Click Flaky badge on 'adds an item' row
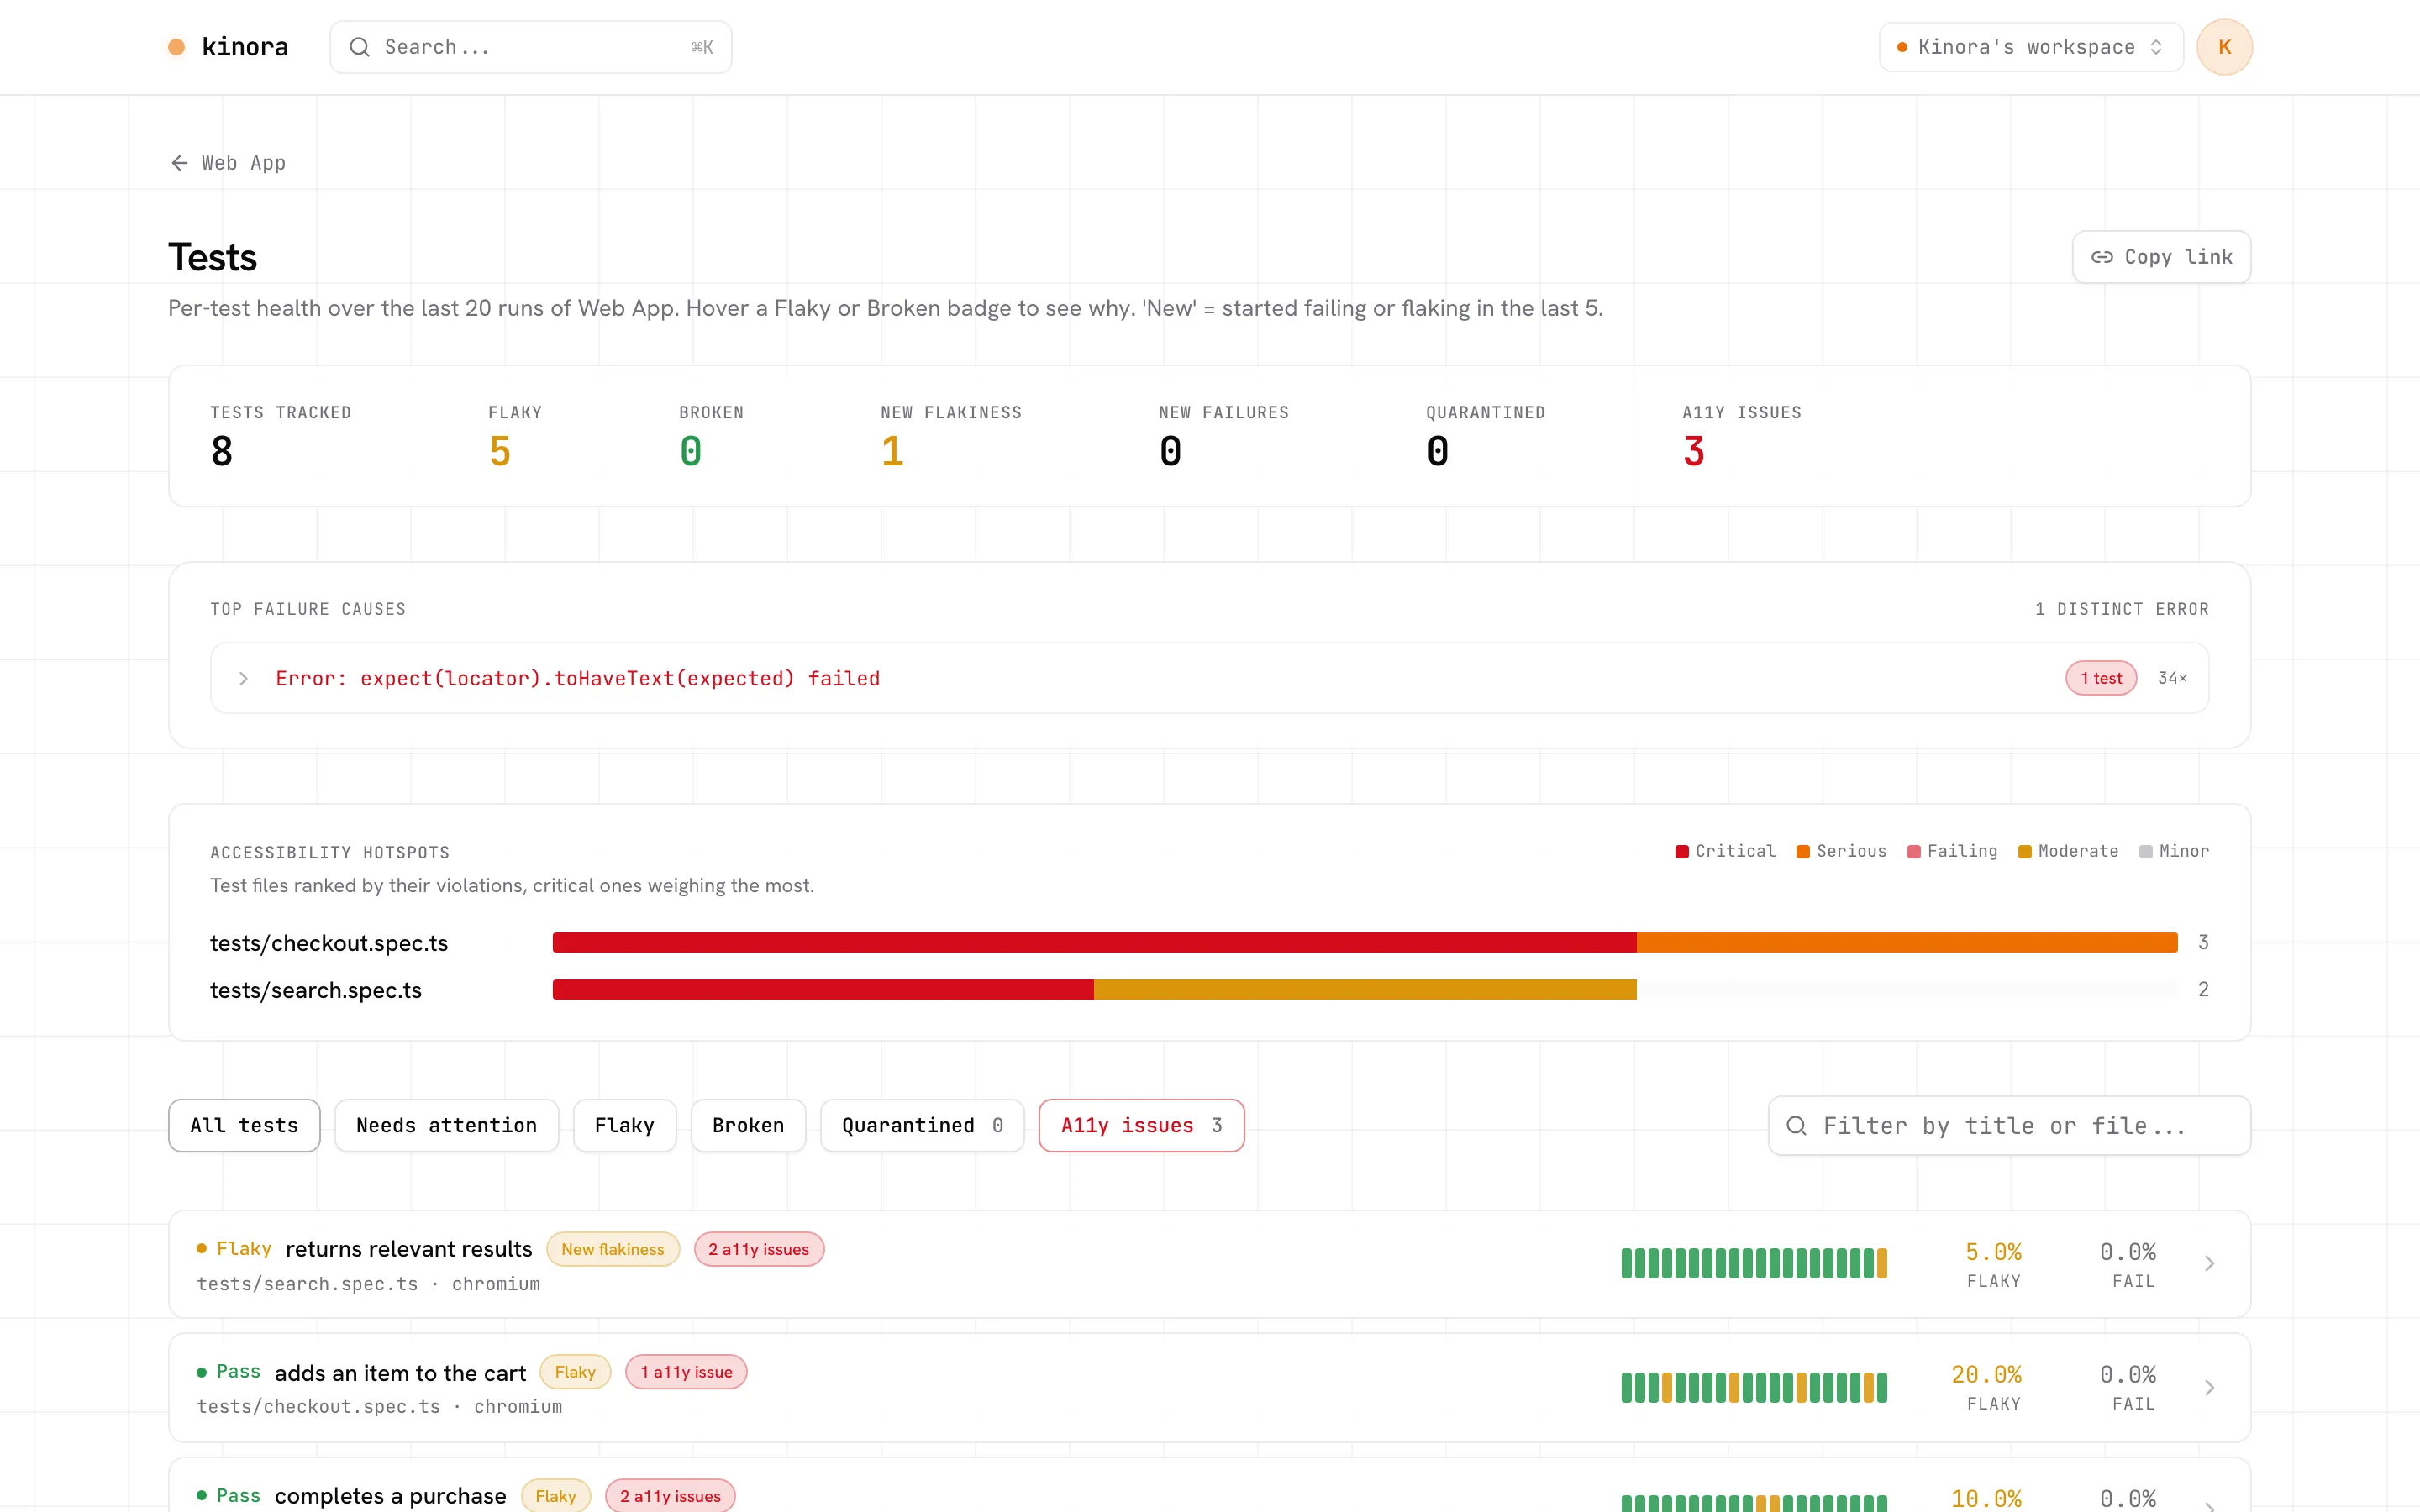The image size is (2420, 1512). [575, 1372]
